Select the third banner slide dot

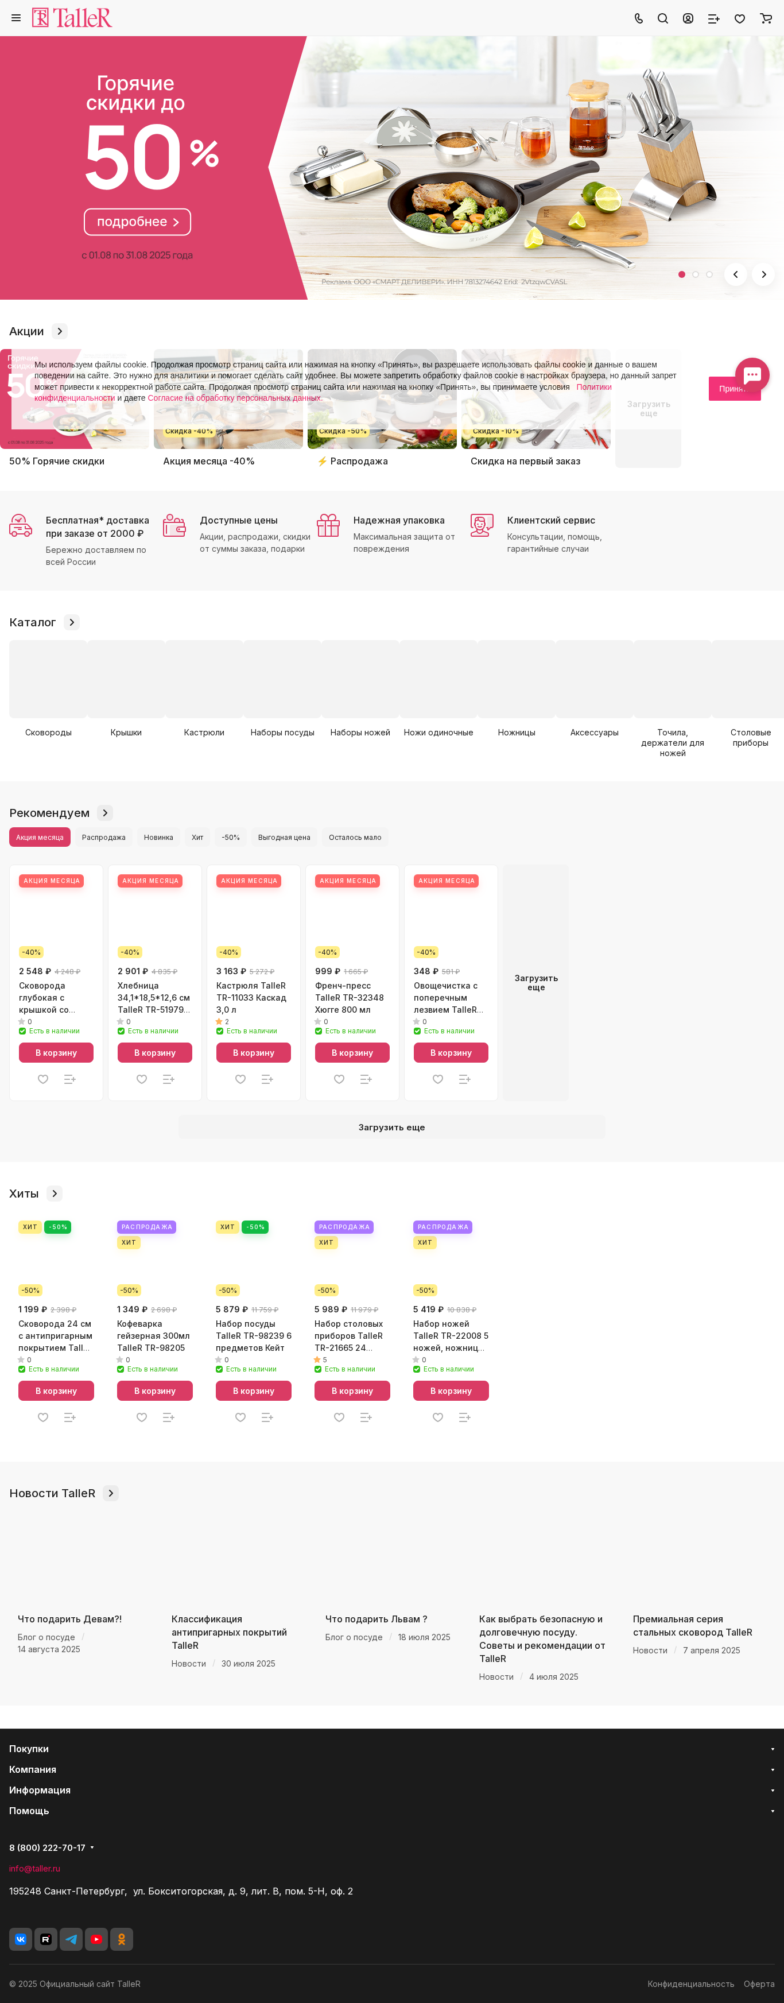pos(709,274)
